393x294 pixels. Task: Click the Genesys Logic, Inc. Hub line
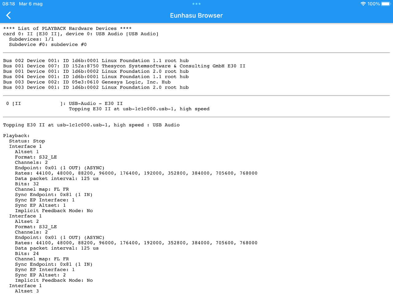tap(87, 82)
